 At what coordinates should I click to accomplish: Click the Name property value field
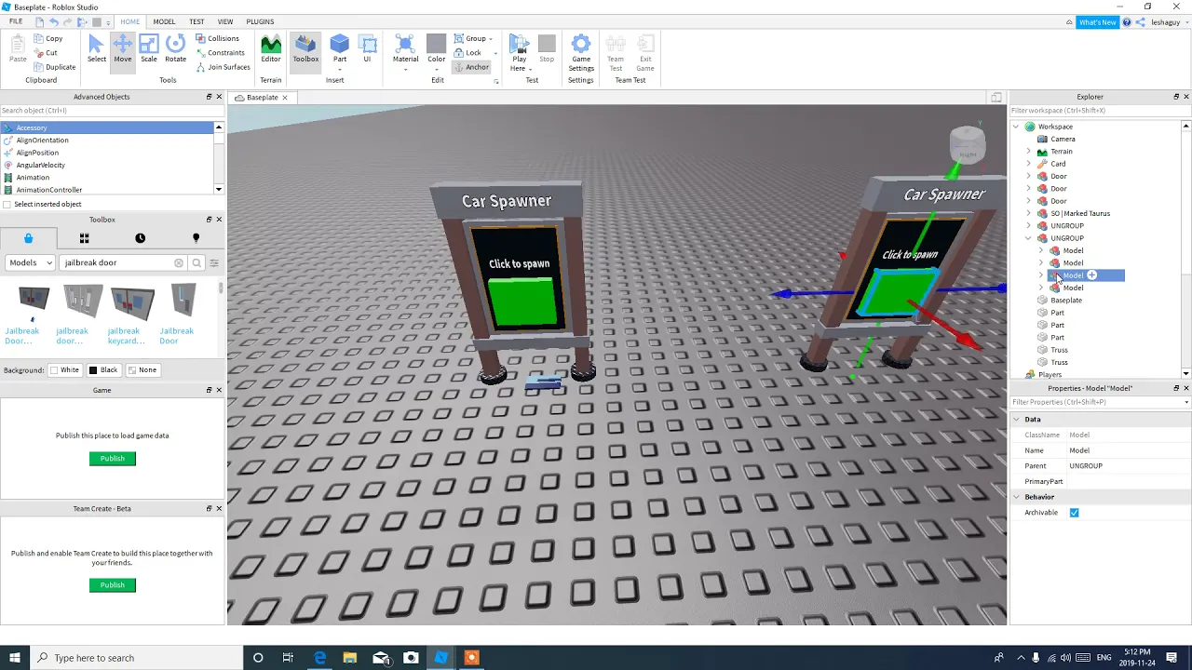click(x=1129, y=450)
